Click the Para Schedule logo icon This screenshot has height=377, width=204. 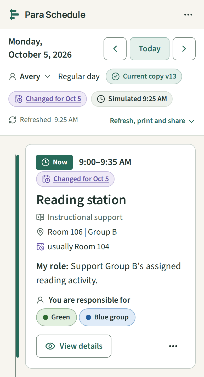(x=14, y=14)
